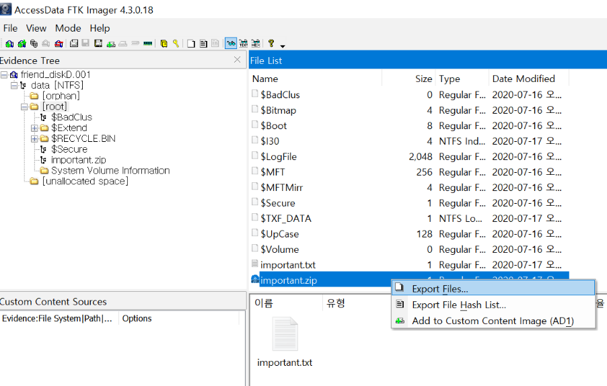Open the View menu
This screenshot has width=607, height=386.
click(36, 28)
